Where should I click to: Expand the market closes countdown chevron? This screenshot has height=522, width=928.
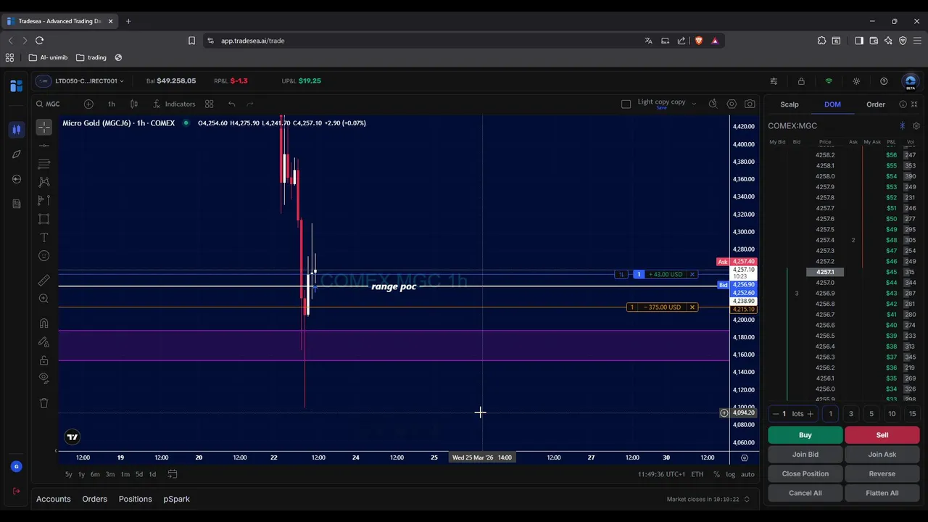[747, 499]
